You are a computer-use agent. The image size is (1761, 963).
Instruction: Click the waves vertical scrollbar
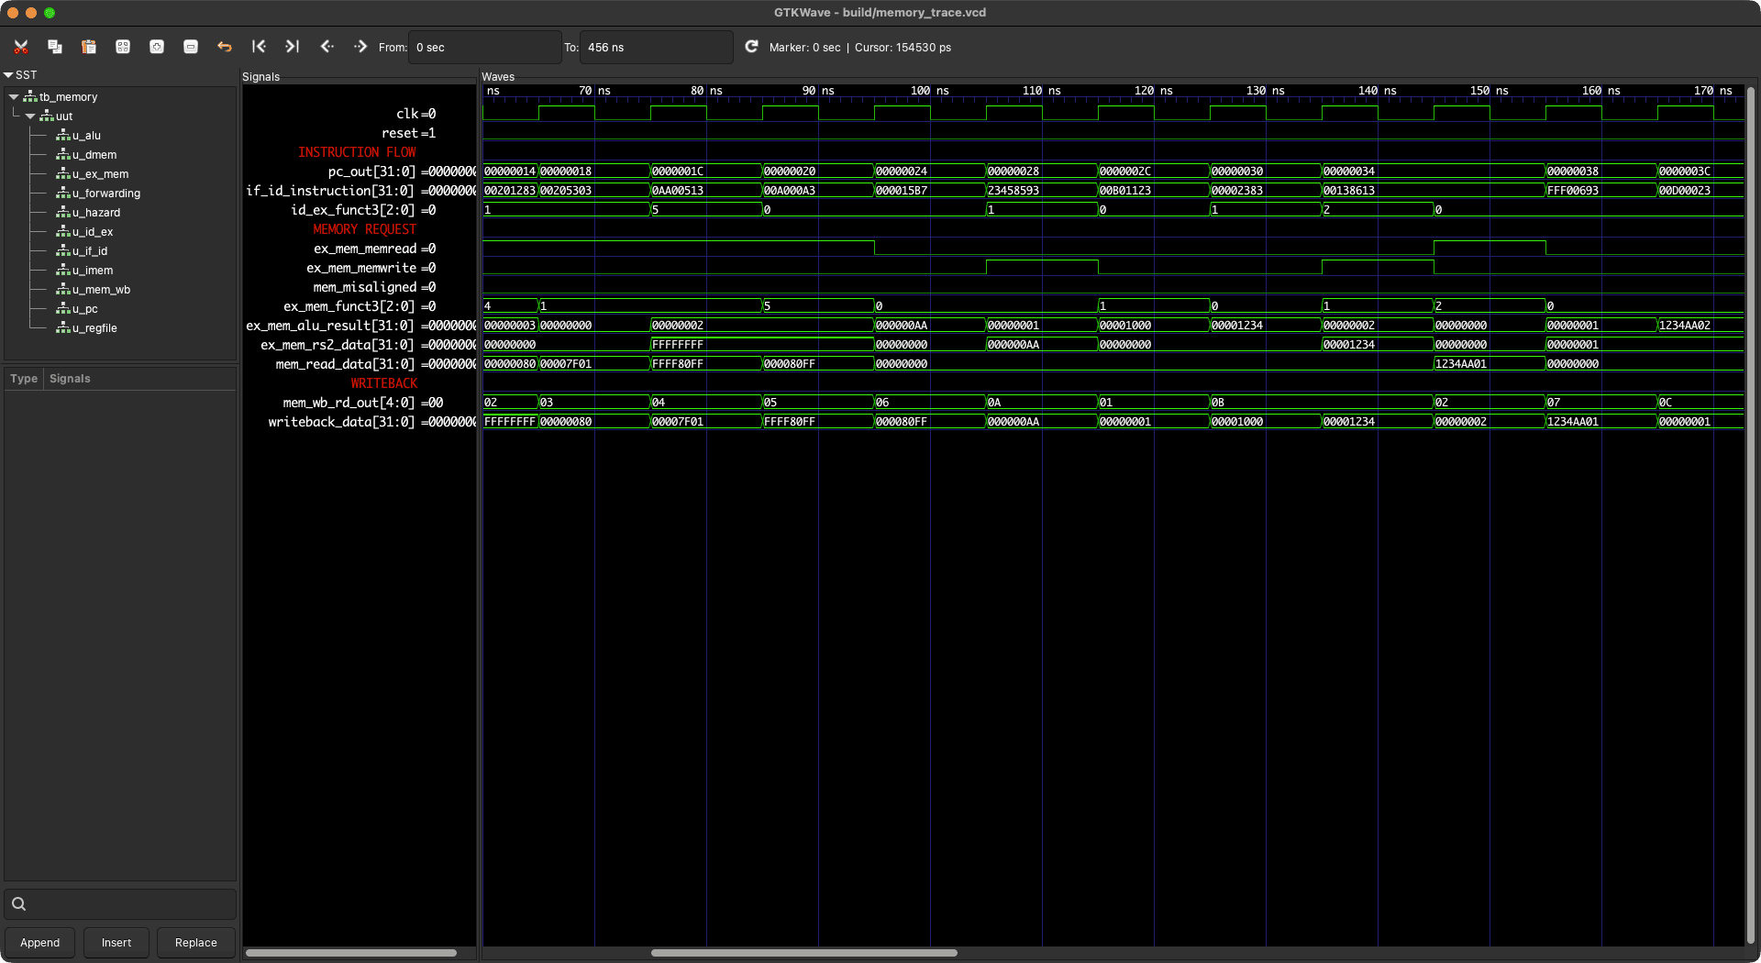point(1751,514)
